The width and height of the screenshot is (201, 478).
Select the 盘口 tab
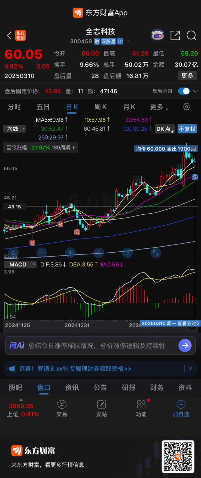tap(44, 387)
